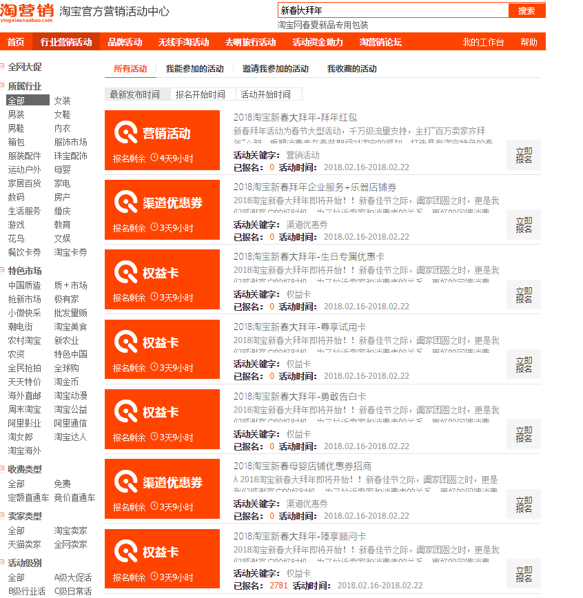Viewport: 583px width, 598px height.
Task: Switch to the 我能参加的活动 tab
Action: point(195,69)
